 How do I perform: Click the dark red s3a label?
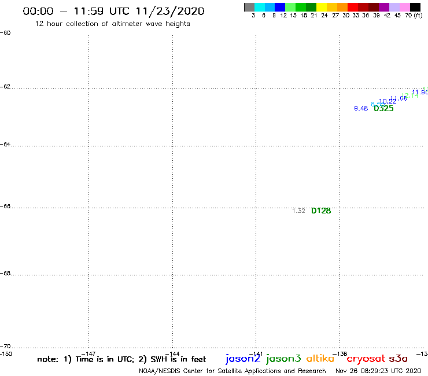point(399,359)
